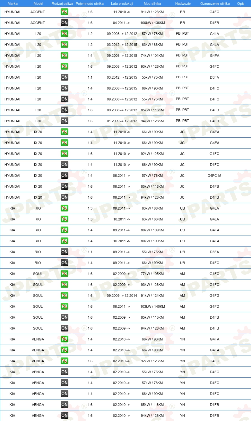Click petrol icon for I 20 126KM

tap(65, 66)
